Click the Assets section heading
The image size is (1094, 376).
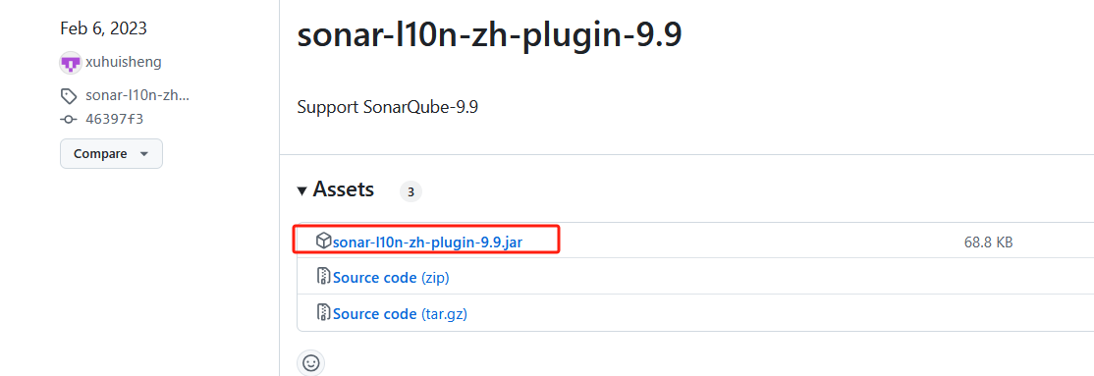pos(344,189)
